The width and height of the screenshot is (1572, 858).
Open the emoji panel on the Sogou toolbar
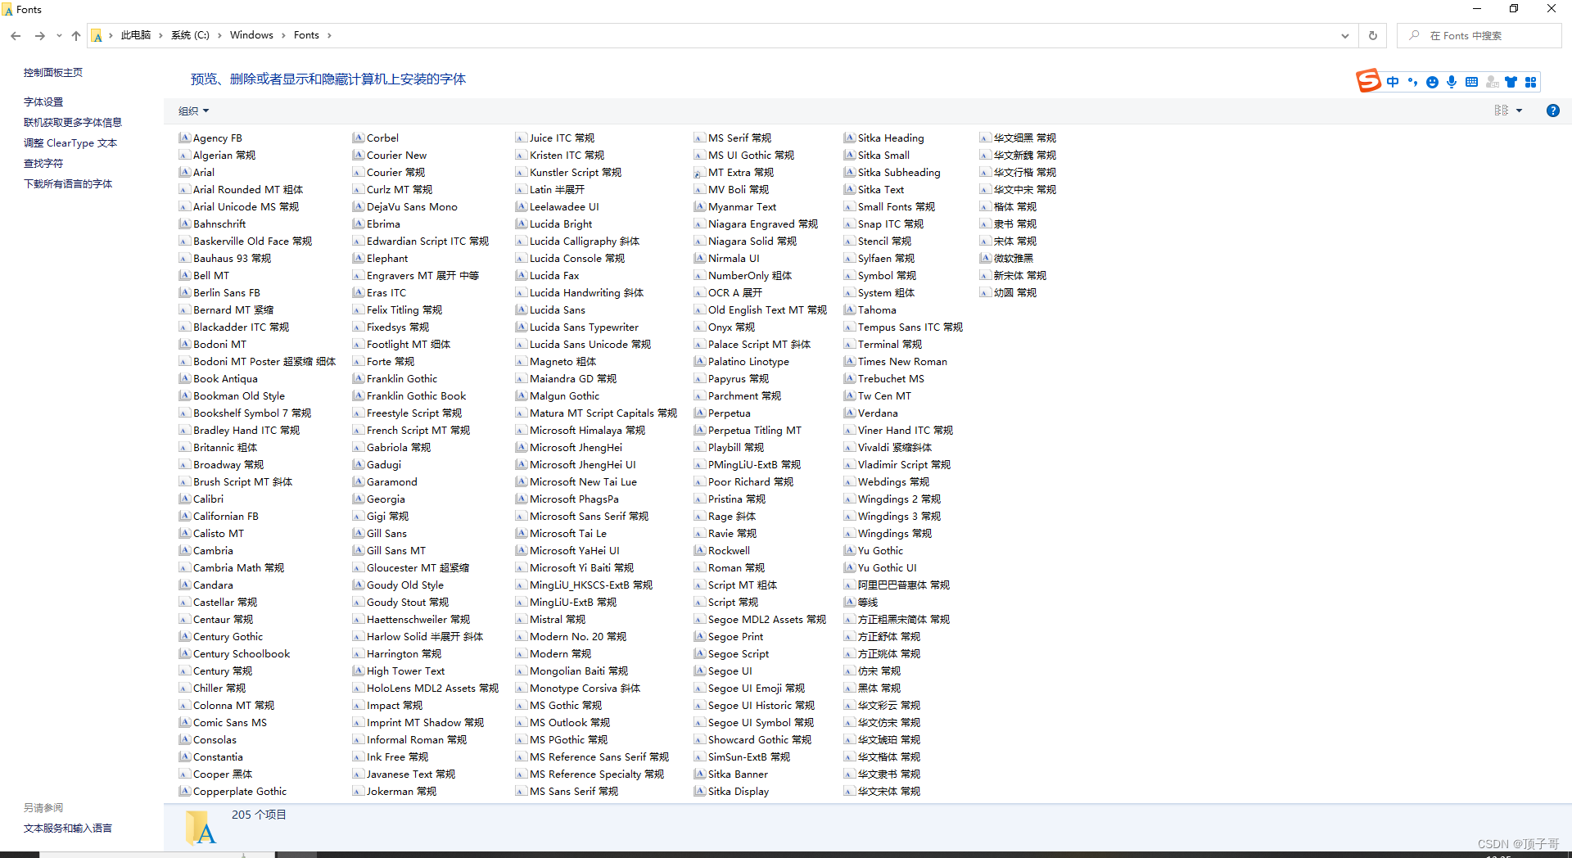point(1431,82)
